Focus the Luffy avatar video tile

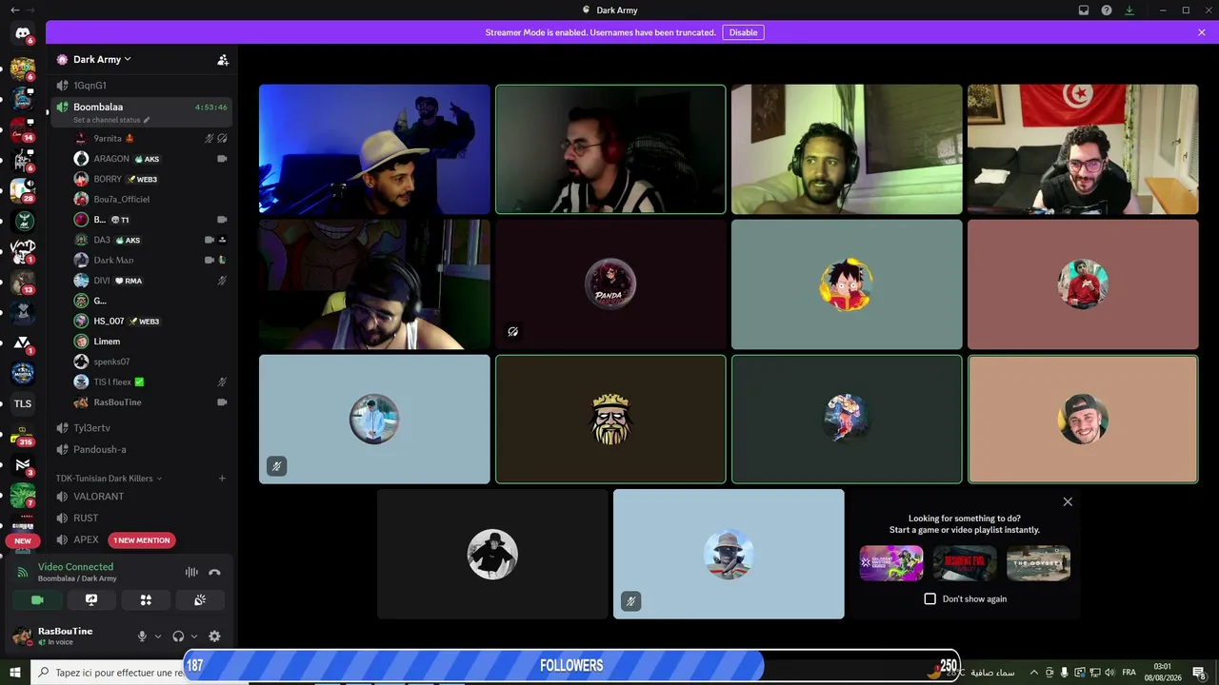point(847,284)
